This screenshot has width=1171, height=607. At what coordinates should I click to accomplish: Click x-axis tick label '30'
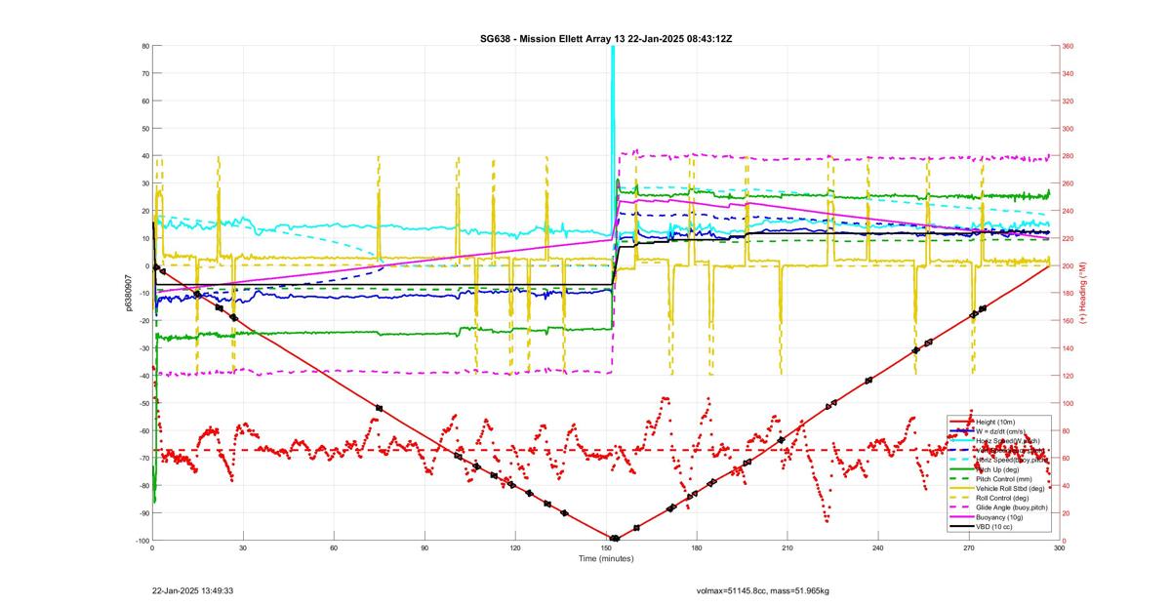[243, 548]
